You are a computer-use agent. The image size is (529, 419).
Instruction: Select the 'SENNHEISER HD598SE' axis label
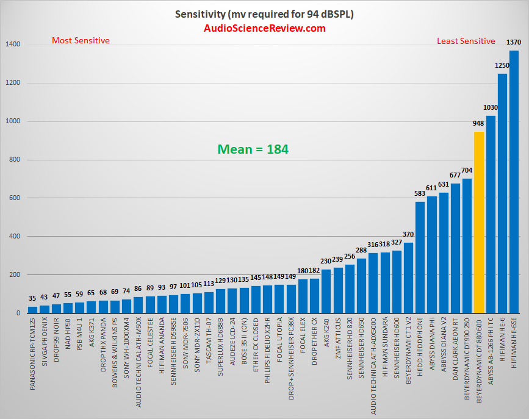click(173, 351)
